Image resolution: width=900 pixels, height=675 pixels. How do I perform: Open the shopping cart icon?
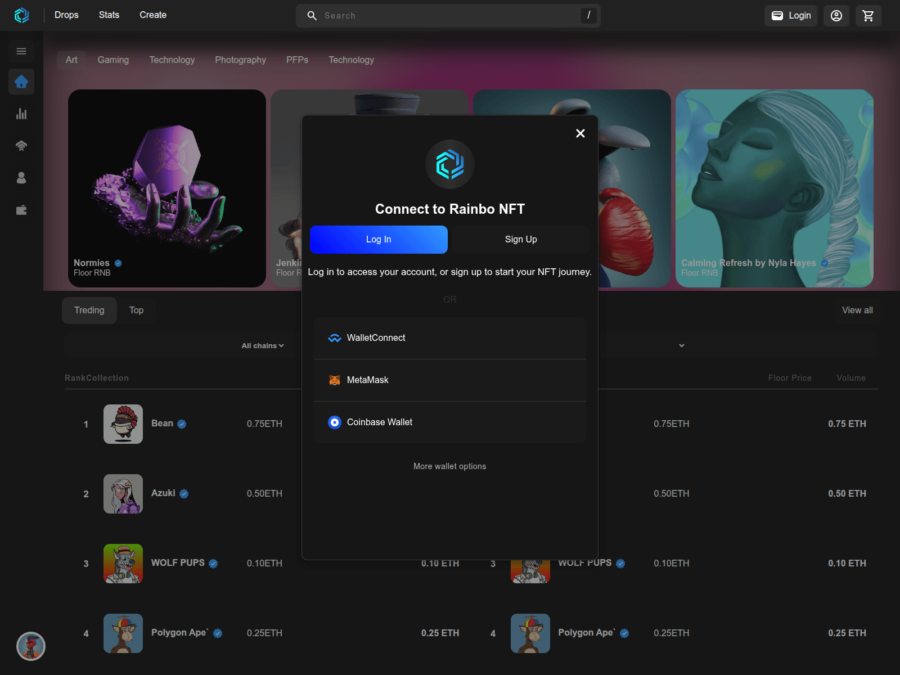[868, 16]
